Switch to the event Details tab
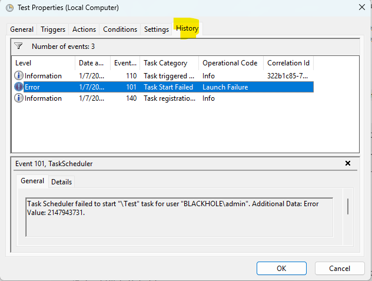The width and height of the screenshot is (372, 281). (x=61, y=181)
